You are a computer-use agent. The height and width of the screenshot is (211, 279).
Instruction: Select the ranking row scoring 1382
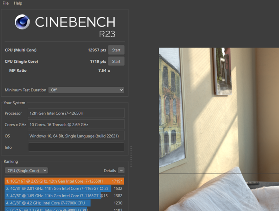click(x=64, y=196)
